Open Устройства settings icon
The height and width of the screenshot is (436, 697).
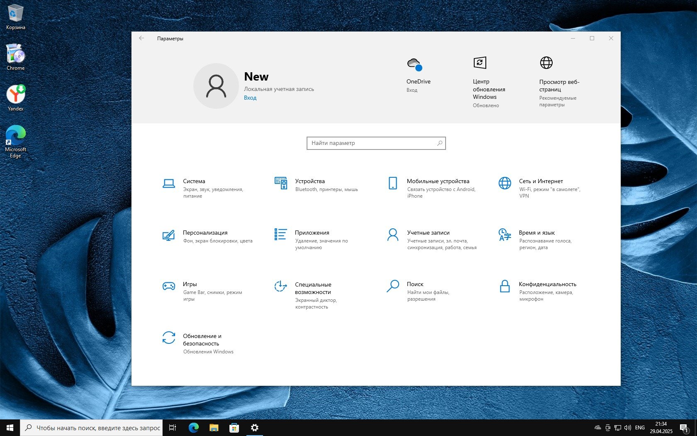tap(281, 183)
